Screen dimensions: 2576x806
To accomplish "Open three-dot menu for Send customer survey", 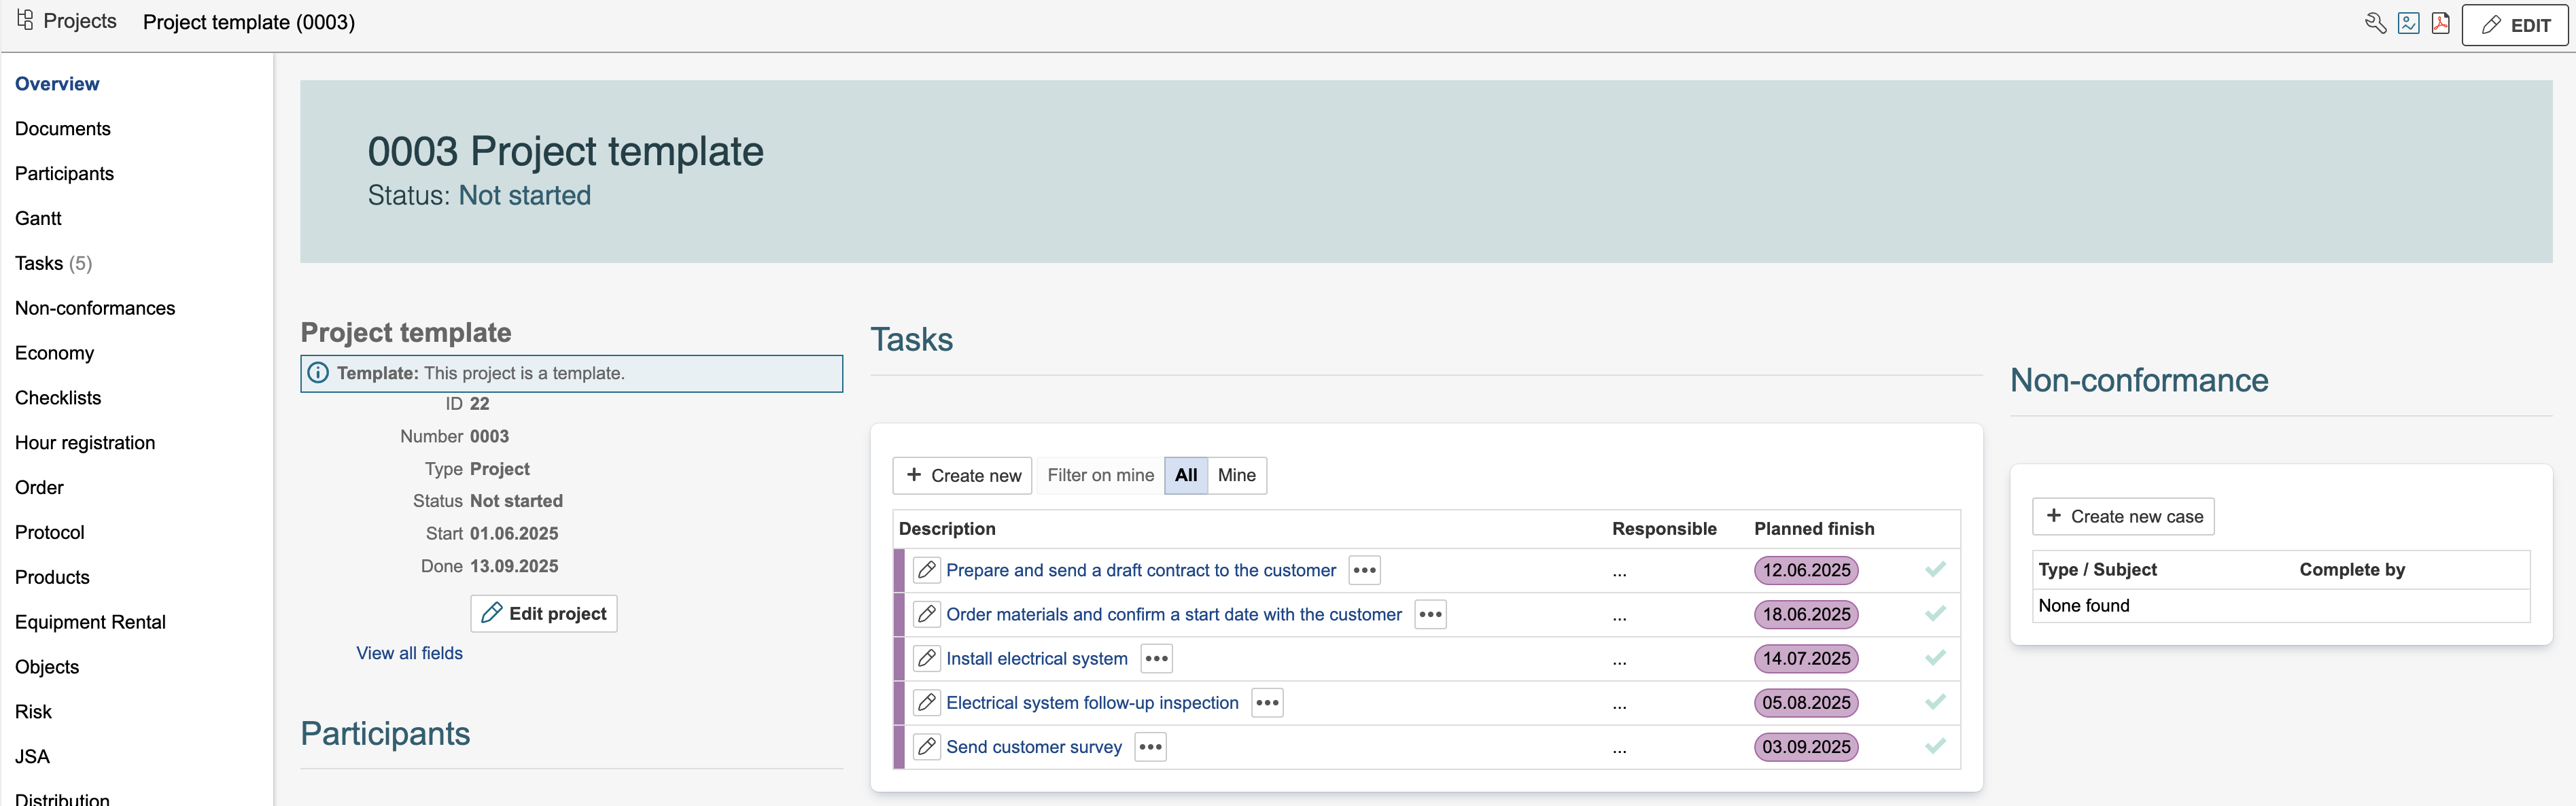I will point(1150,746).
